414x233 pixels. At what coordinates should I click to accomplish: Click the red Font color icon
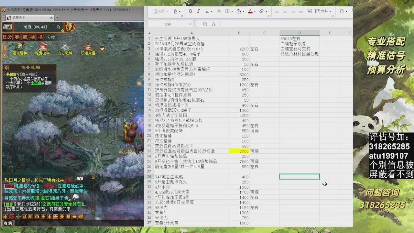(250, 11)
